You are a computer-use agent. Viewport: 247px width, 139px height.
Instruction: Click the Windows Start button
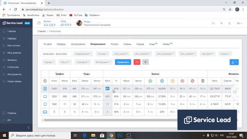pos(4,136)
